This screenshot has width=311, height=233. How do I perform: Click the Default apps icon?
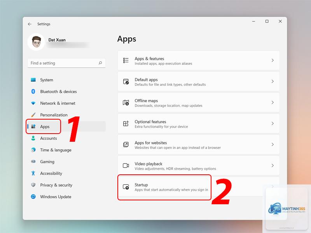(126, 82)
